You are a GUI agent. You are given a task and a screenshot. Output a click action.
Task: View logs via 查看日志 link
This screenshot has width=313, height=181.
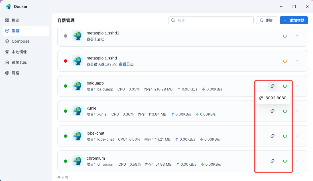(126, 64)
